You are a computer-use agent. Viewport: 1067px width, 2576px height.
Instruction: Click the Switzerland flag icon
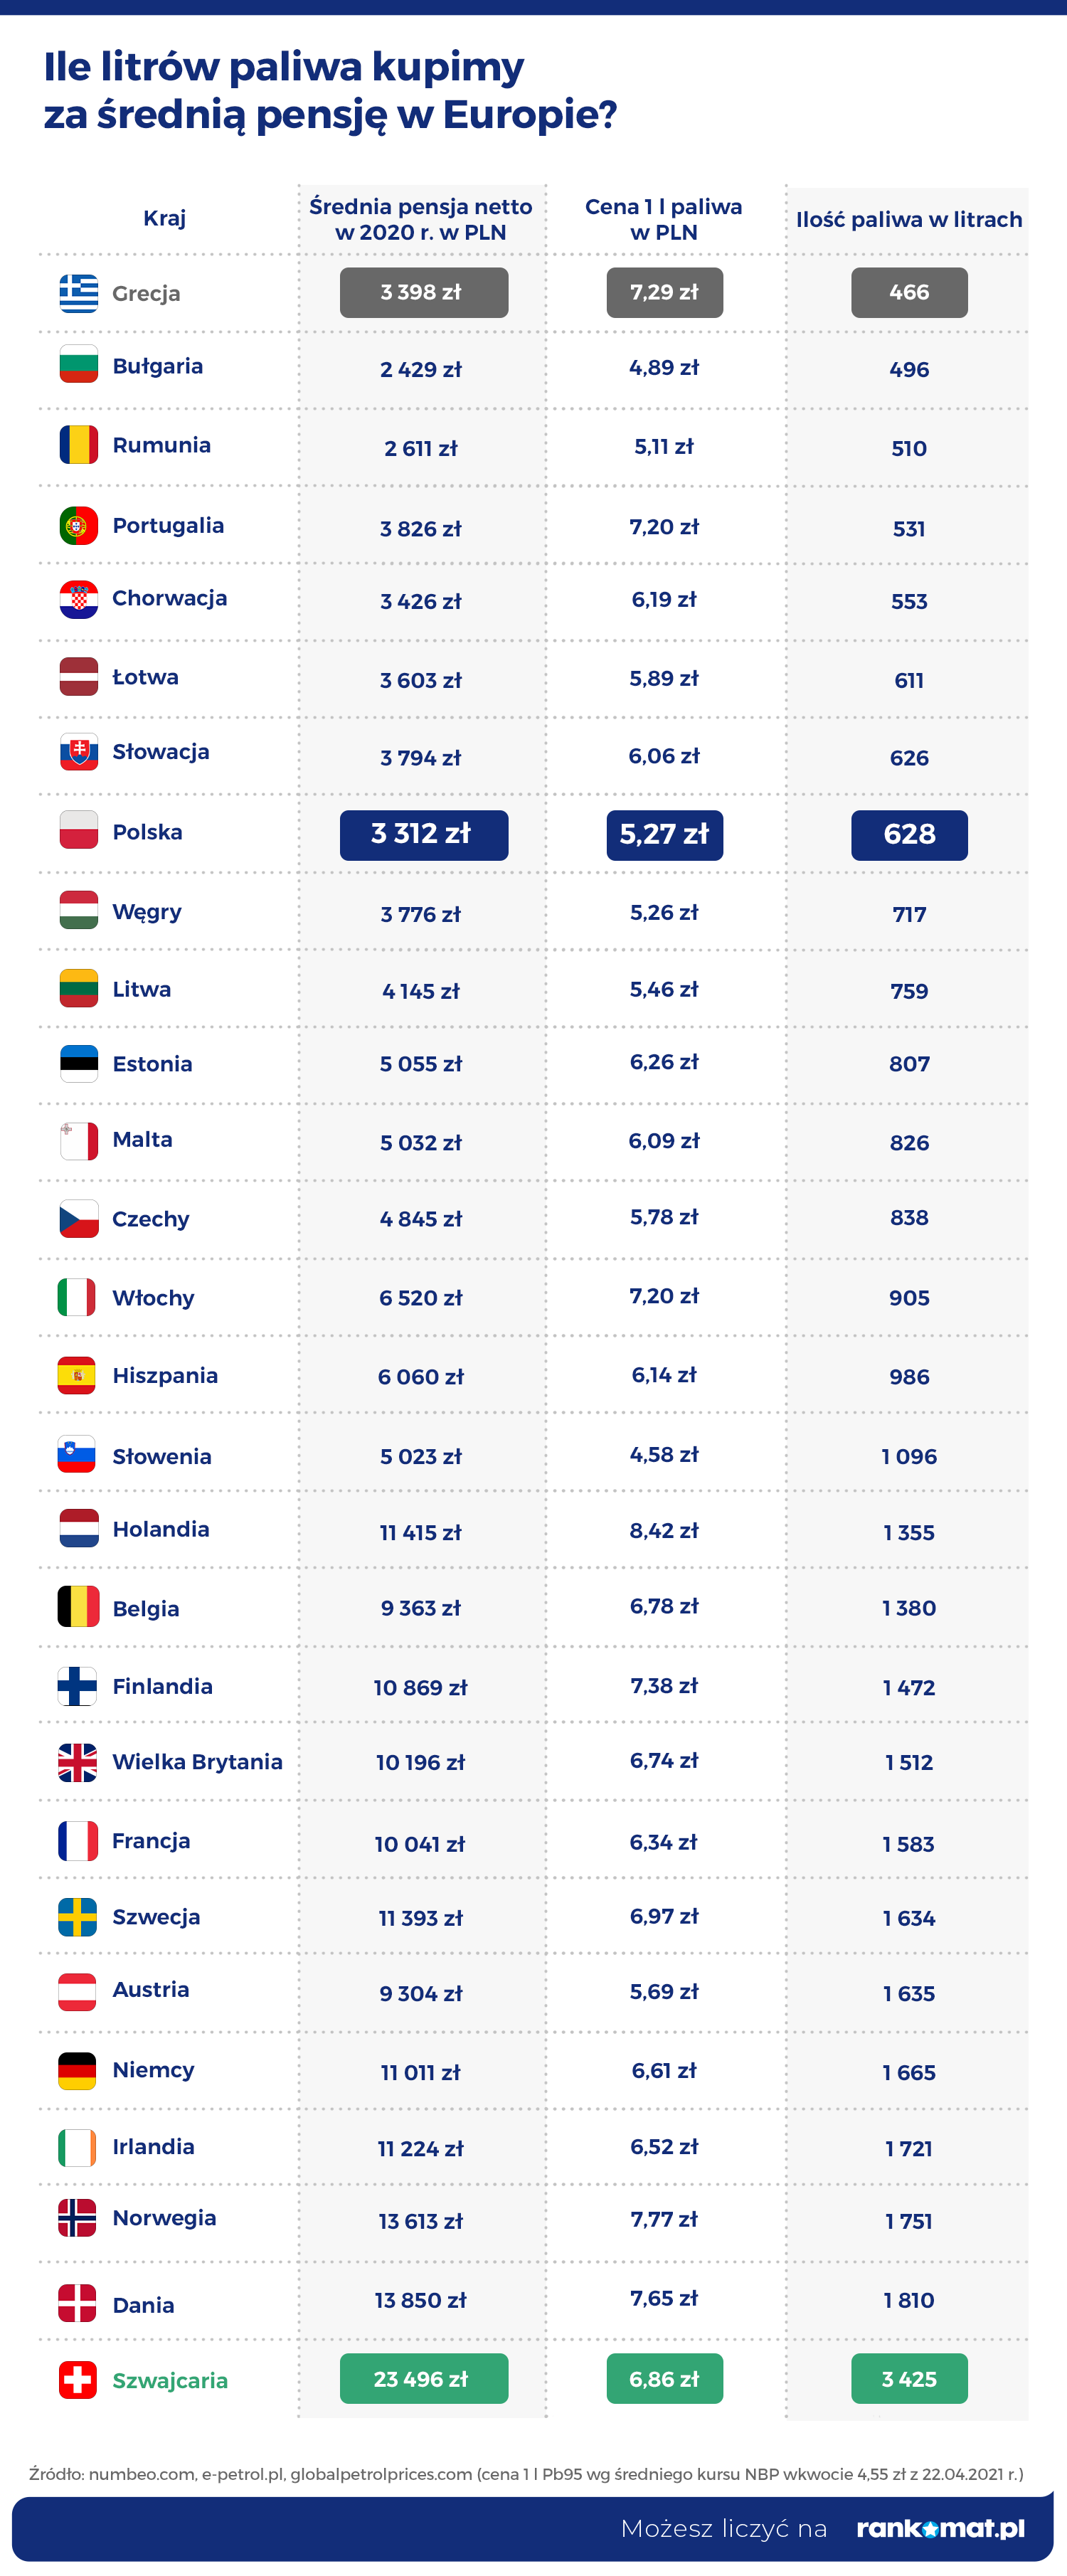click(78, 2379)
